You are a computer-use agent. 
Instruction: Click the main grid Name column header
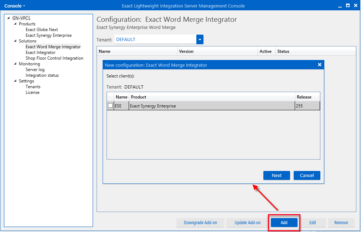tap(137, 51)
